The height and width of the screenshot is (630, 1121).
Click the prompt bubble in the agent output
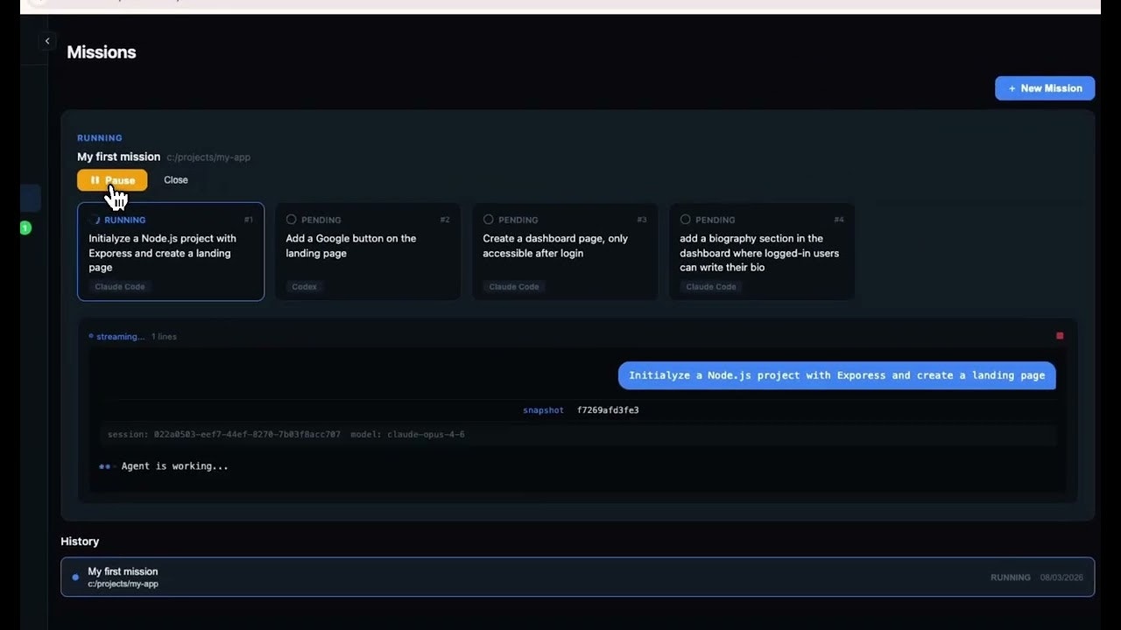837,375
